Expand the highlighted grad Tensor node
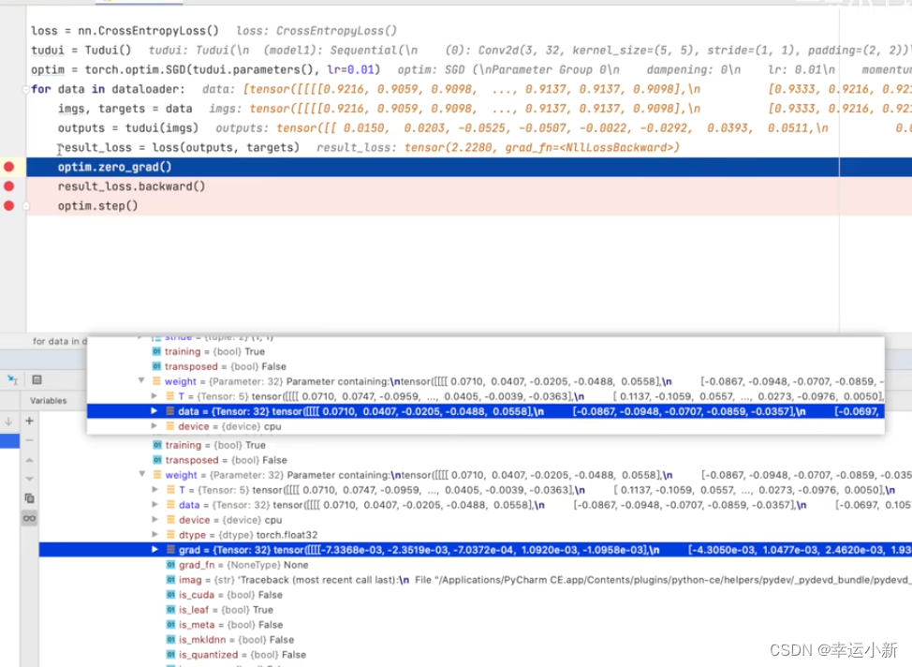 click(155, 550)
